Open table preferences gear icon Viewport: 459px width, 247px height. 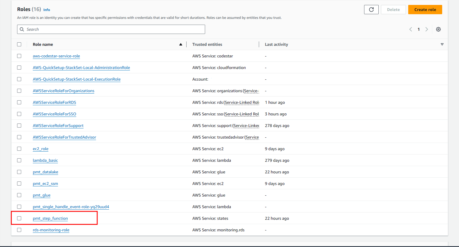[x=438, y=29]
